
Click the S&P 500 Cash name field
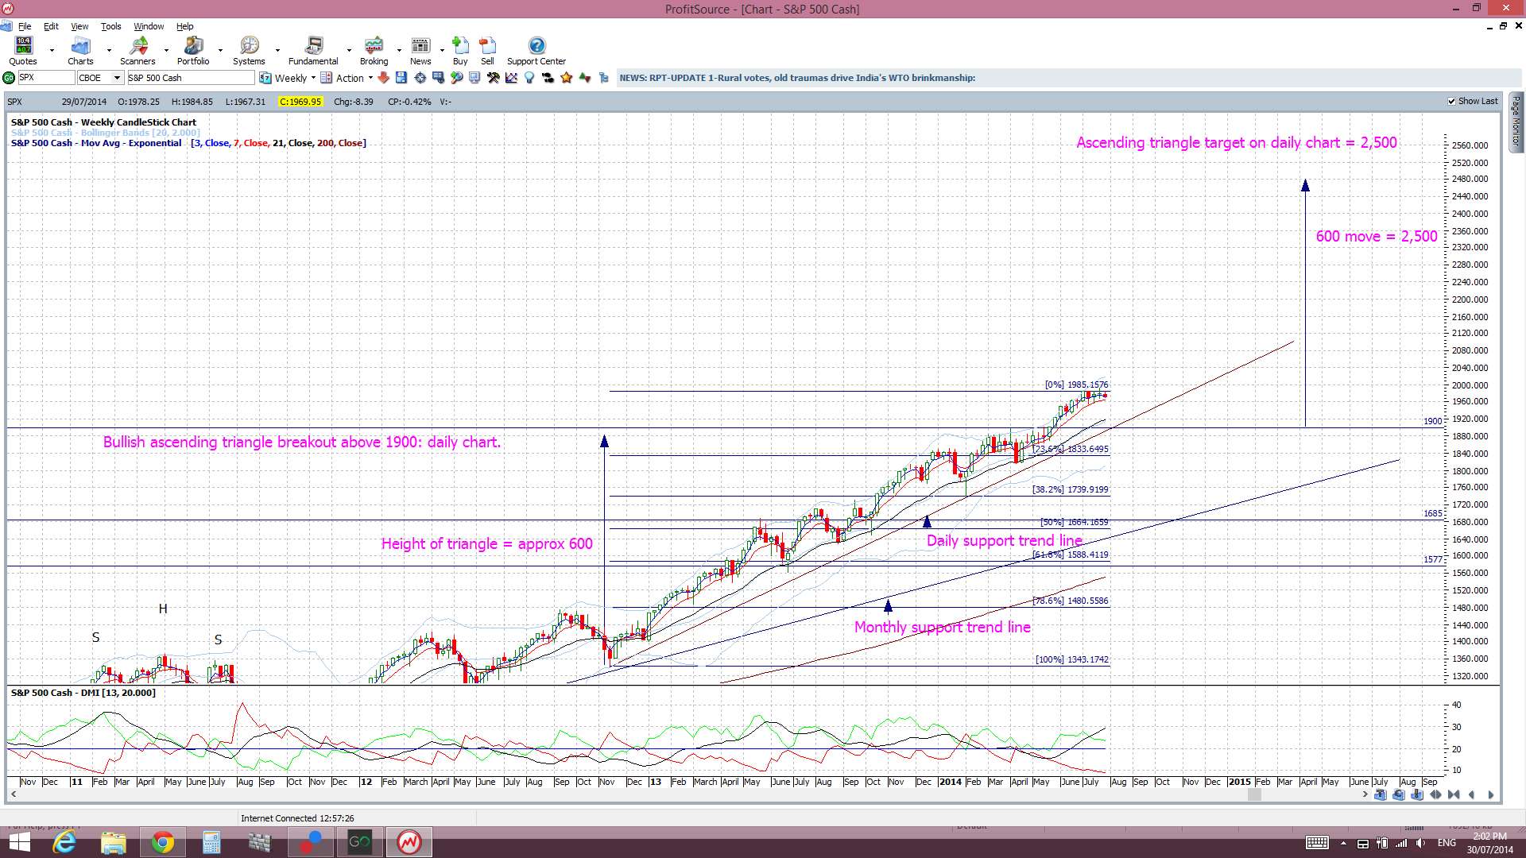click(x=190, y=78)
